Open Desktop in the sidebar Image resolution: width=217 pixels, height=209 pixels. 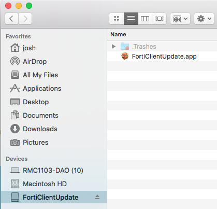point(36,102)
